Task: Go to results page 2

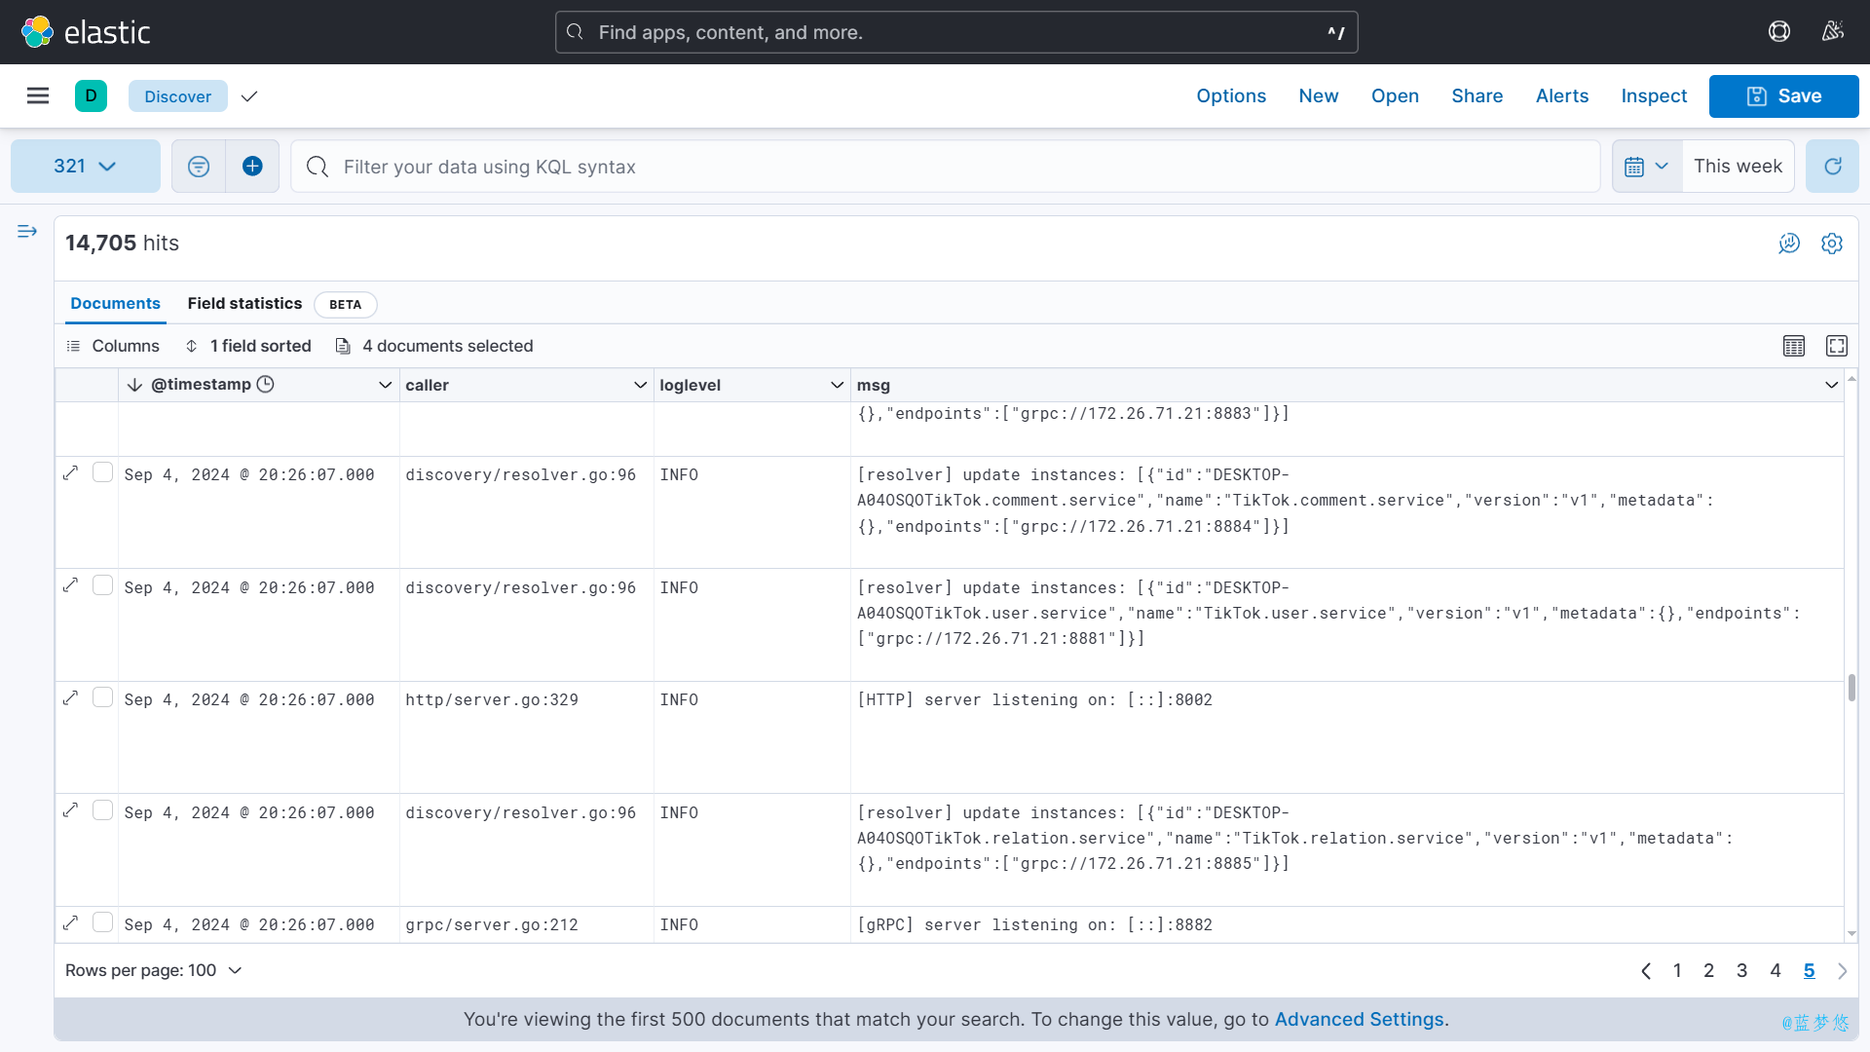Action: click(x=1708, y=971)
